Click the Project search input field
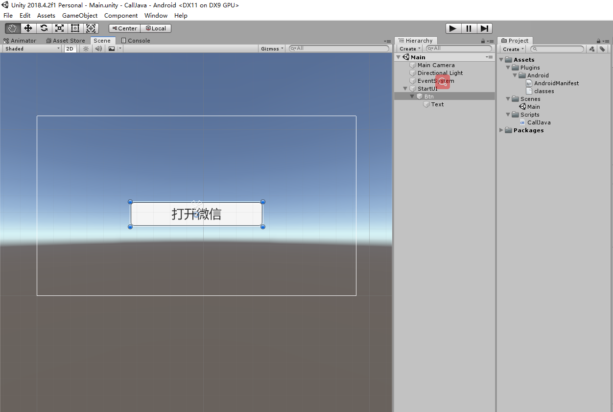The width and height of the screenshot is (613, 412). click(x=557, y=48)
